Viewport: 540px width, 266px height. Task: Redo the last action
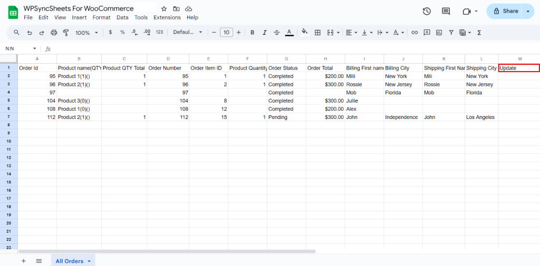[x=41, y=32]
